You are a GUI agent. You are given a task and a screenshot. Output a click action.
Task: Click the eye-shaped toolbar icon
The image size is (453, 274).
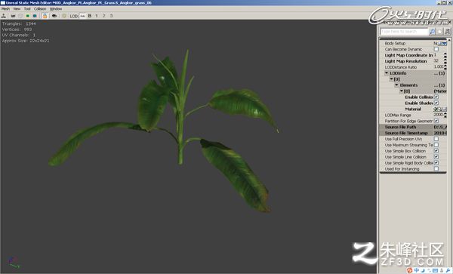(x=54, y=16)
